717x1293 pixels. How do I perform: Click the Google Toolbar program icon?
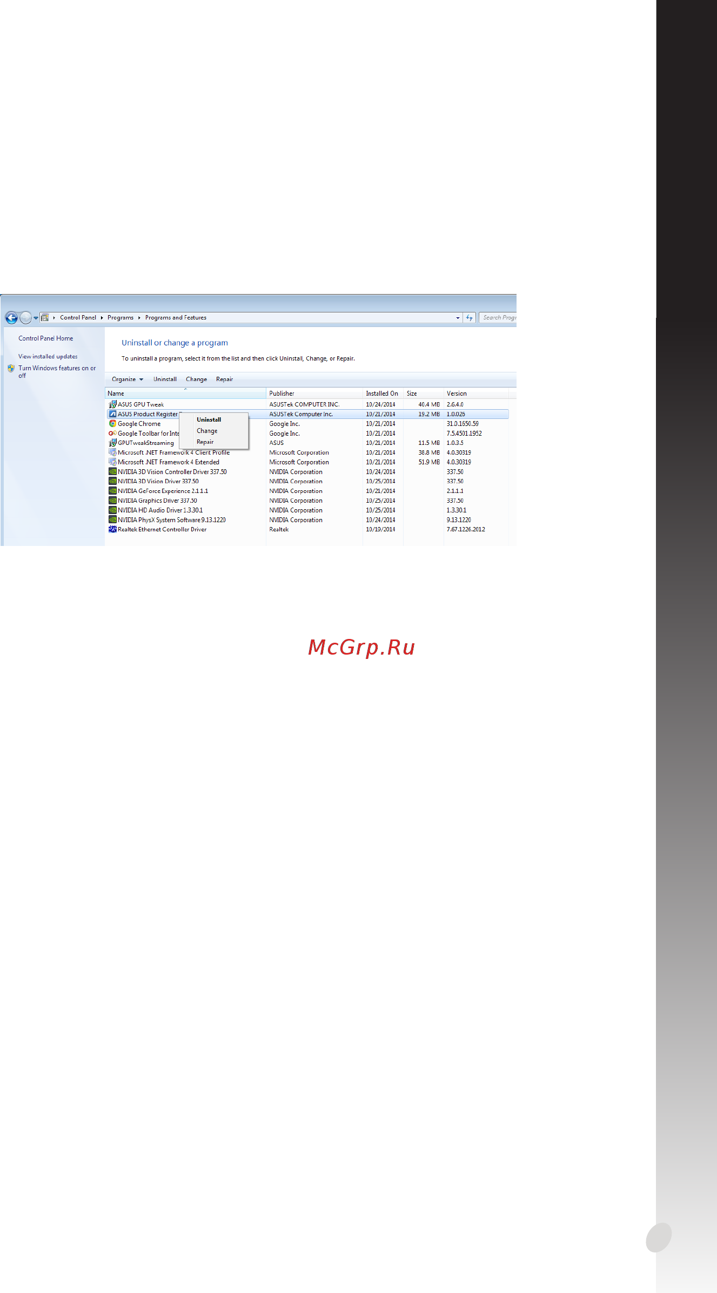click(112, 434)
